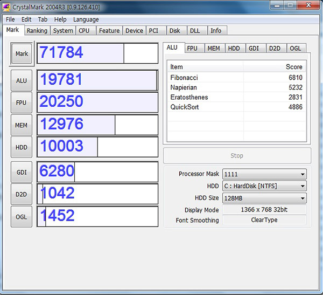
Task: Select the ALU results tab
Action: [173, 47]
